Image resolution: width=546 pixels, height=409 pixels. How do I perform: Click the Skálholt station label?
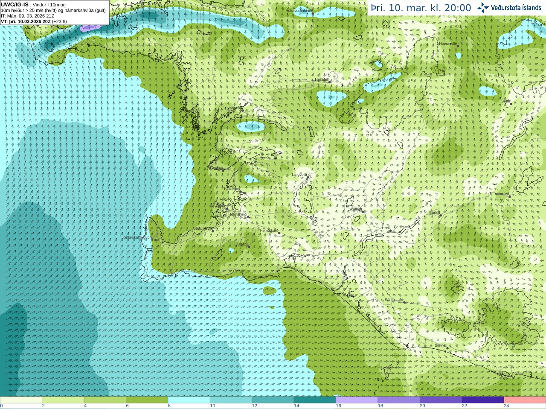pos(355,209)
